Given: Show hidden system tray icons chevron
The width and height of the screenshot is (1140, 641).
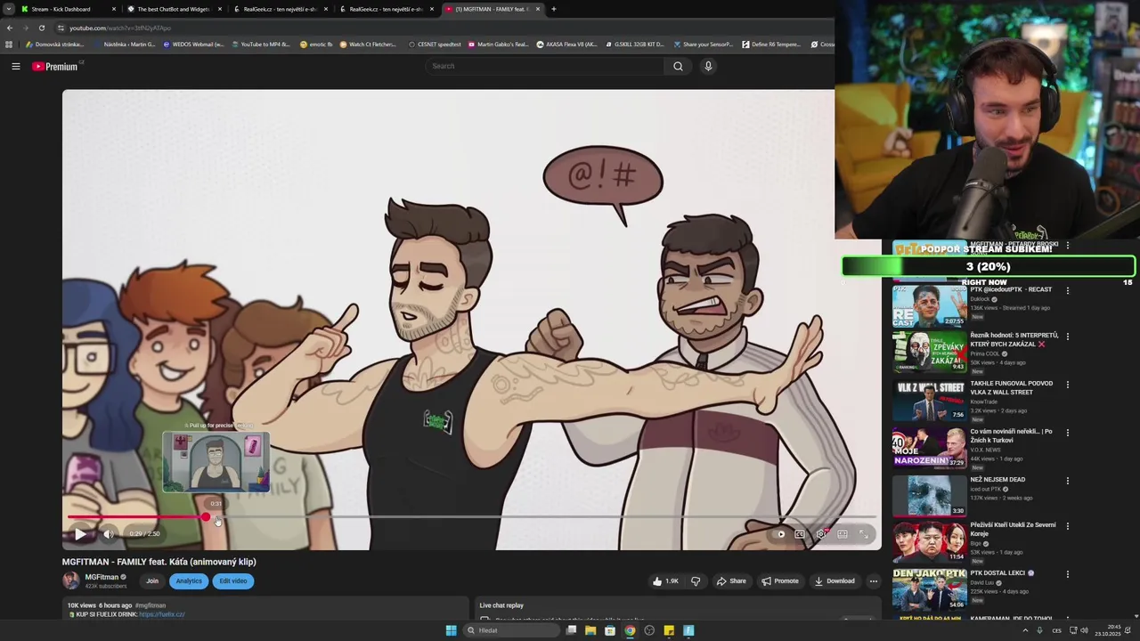Looking at the screenshot, I should pos(1024,630).
